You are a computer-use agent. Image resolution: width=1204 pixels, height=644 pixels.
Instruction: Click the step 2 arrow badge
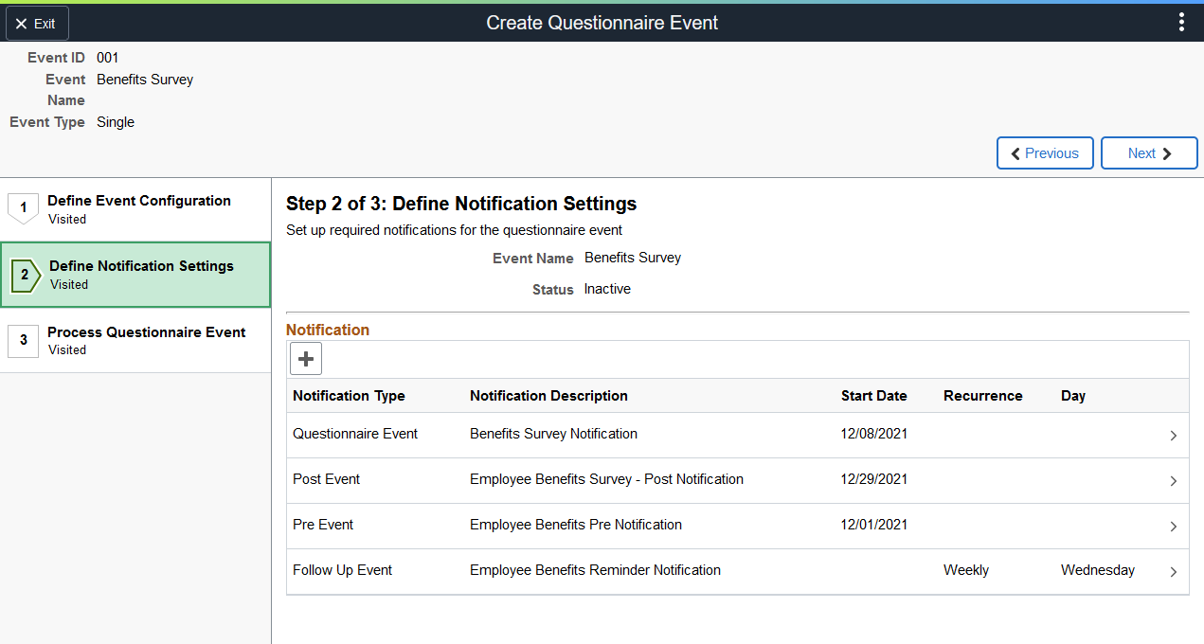click(26, 276)
